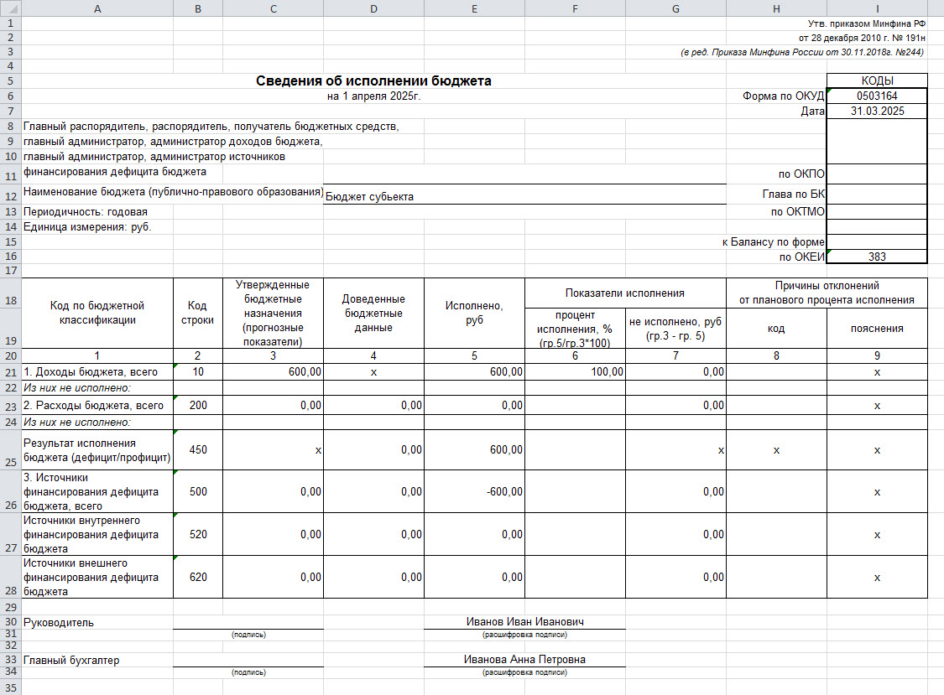This screenshot has width=944, height=695.
Task: Click the 'Иванов Иван Иванович' cell
Action: click(x=525, y=621)
